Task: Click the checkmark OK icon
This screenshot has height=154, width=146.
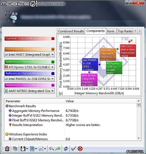Action: (x=74, y=149)
